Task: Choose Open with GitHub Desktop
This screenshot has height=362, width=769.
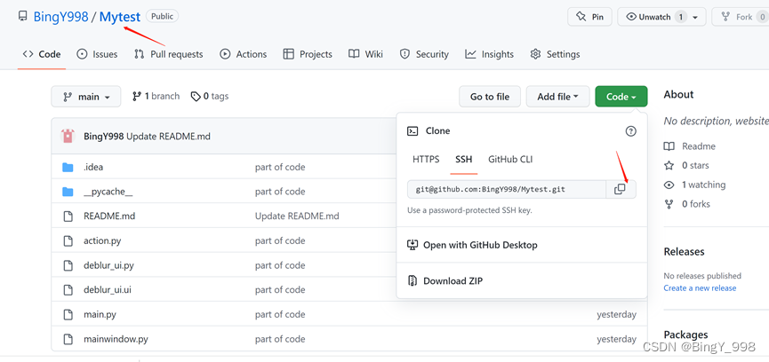Action: (x=473, y=245)
